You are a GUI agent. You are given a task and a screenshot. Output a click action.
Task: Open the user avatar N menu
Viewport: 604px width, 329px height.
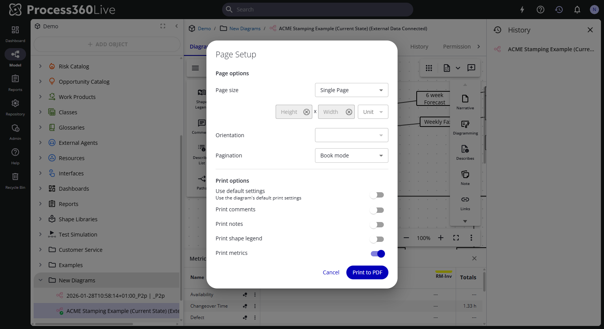(x=594, y=10)
